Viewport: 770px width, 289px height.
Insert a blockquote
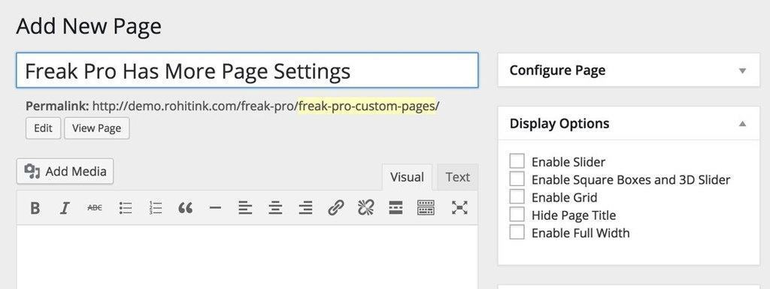click(185, 208)
